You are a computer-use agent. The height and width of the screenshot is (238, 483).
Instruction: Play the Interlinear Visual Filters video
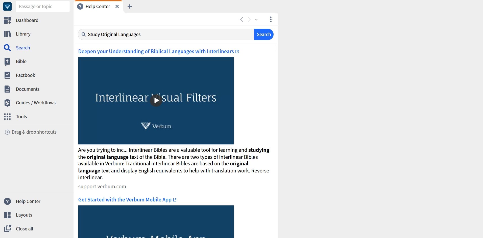pos(156,101)
